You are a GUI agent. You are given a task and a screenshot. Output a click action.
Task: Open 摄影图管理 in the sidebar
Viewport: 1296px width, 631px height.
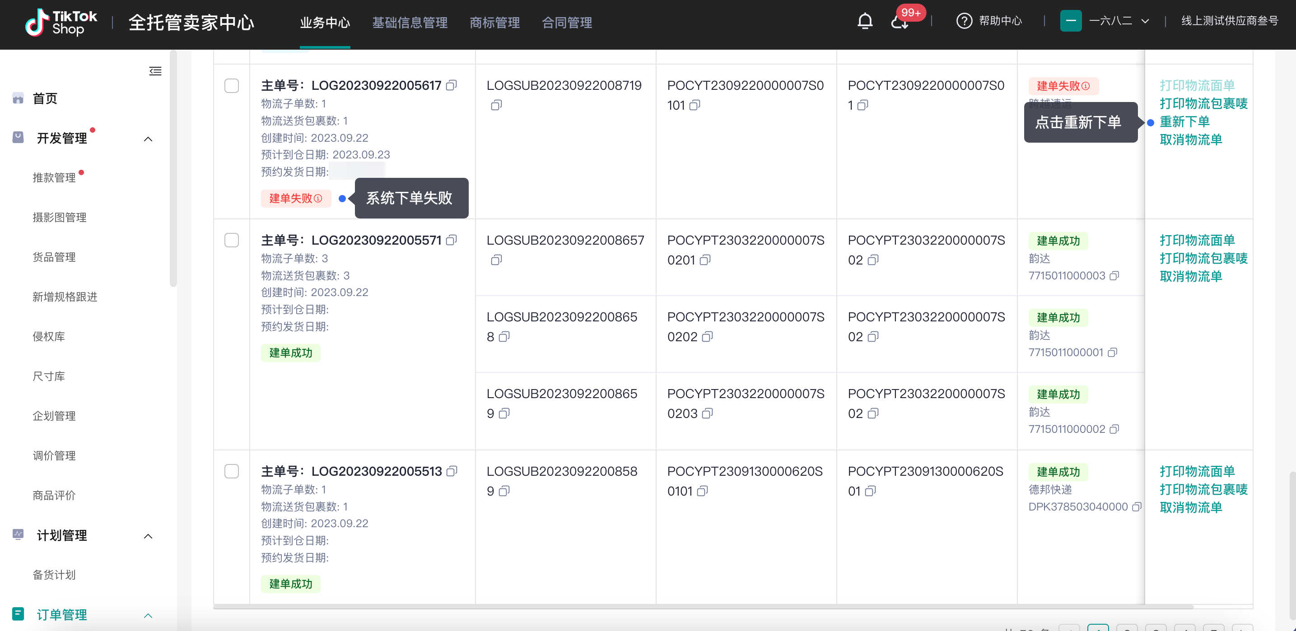59,217
